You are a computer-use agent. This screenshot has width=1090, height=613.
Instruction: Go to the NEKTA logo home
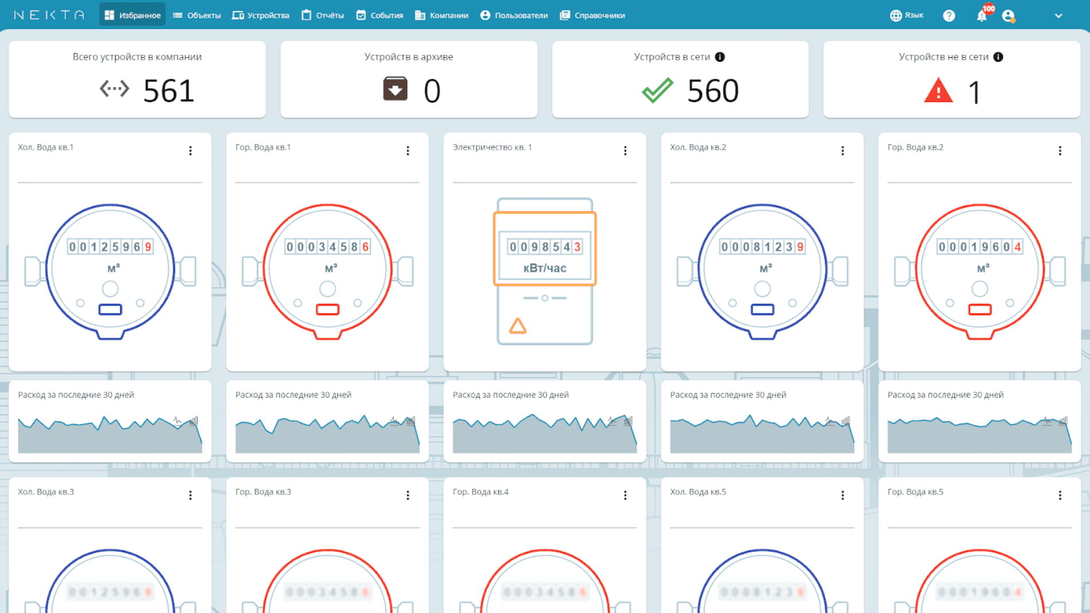click(49, 15)
